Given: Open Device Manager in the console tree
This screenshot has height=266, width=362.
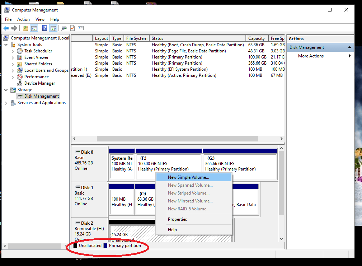Looking at the screenshot, I should (x=39, y=83).
